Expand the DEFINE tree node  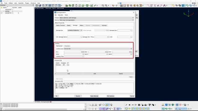click(x=4, y=11)
